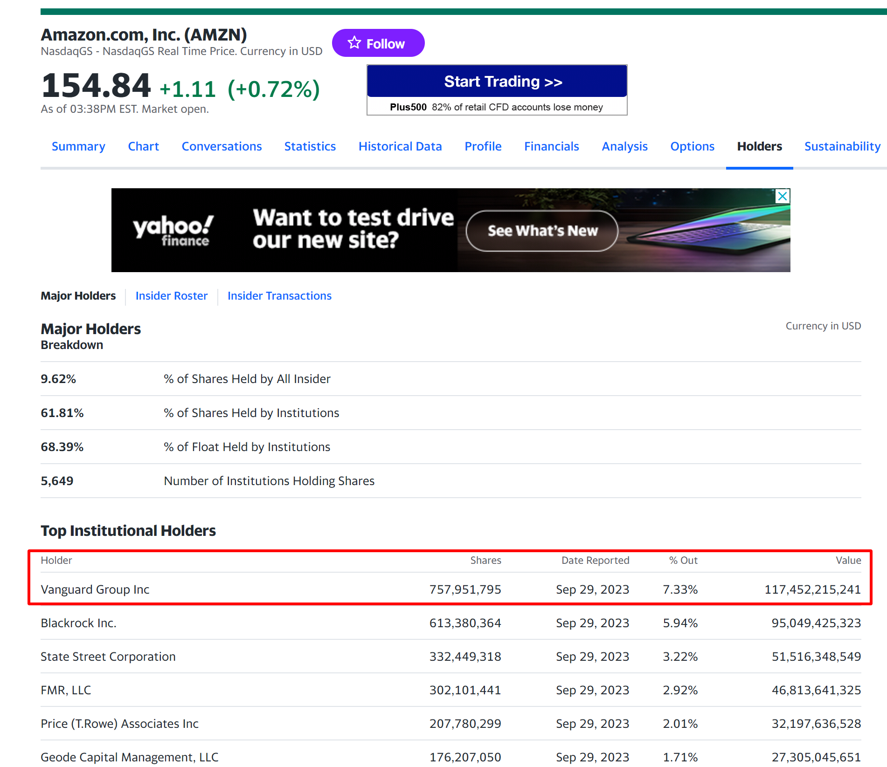Open the Insider Roster link
The height and width of the screenshot is (767, 887).
171,296
